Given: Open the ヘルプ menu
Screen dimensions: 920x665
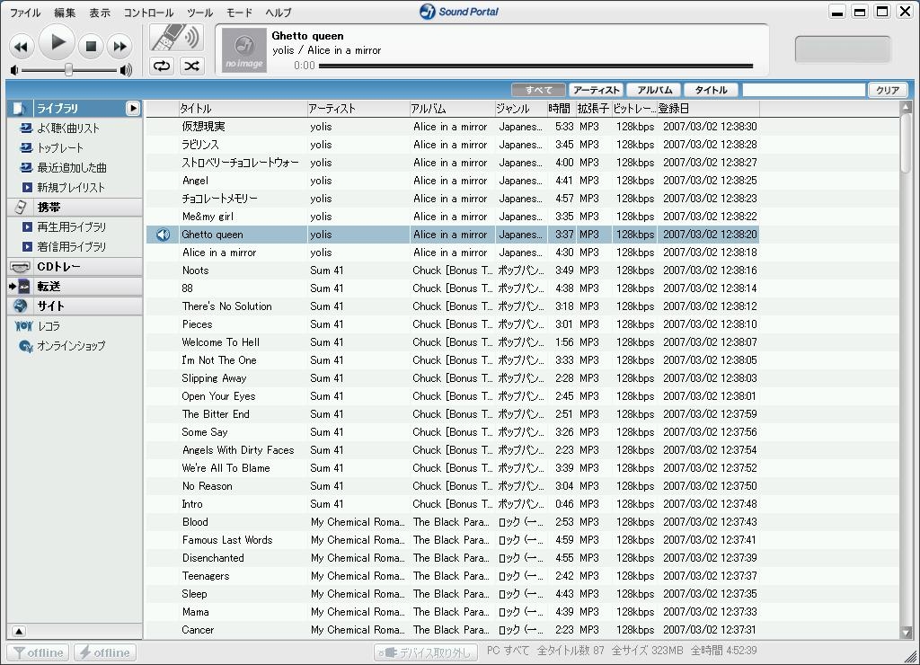Looking at the screenshot, I should 279,13.
